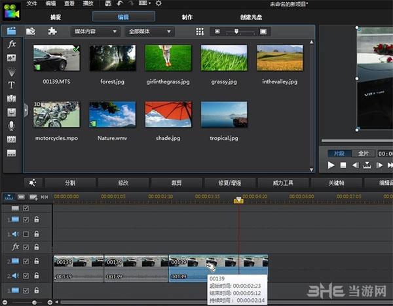Viewport: 393px width, 306px height.
Task: Toggle the fx effect track checkbox
Action: tap(26, 247)
